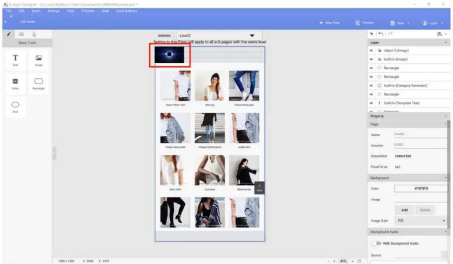453x264 pixels.
Task: Click the collapse handle of left tools panel
Action: 54,153
